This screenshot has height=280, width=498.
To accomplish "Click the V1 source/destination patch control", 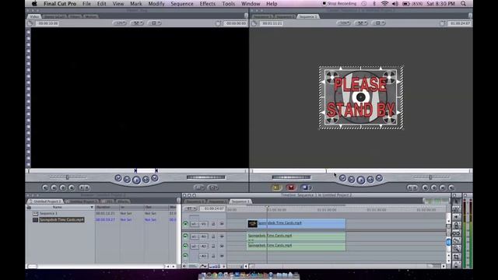I will [x=198, y=224].
